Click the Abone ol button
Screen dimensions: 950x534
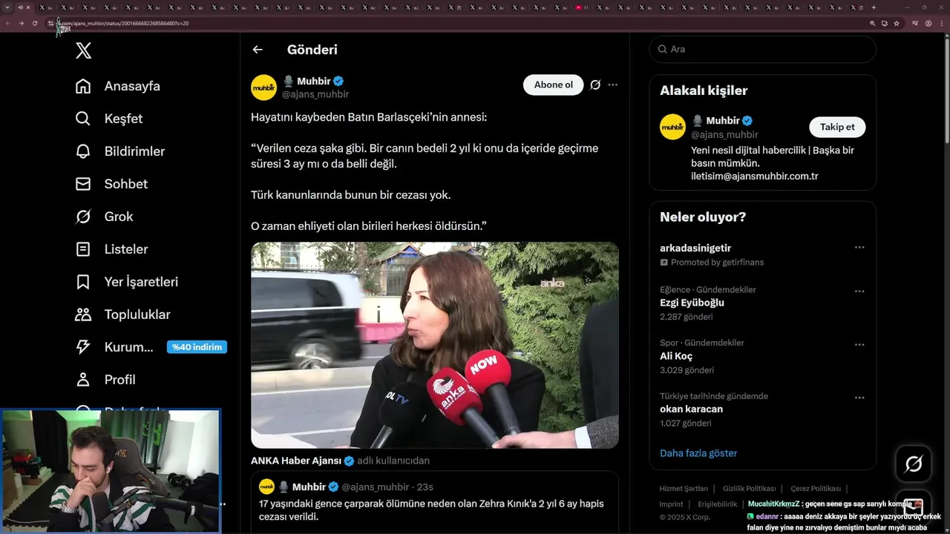[x=553, y=85]
